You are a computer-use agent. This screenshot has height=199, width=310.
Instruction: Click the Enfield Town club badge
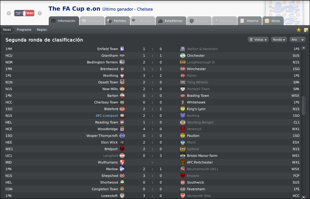coord(122,49)
